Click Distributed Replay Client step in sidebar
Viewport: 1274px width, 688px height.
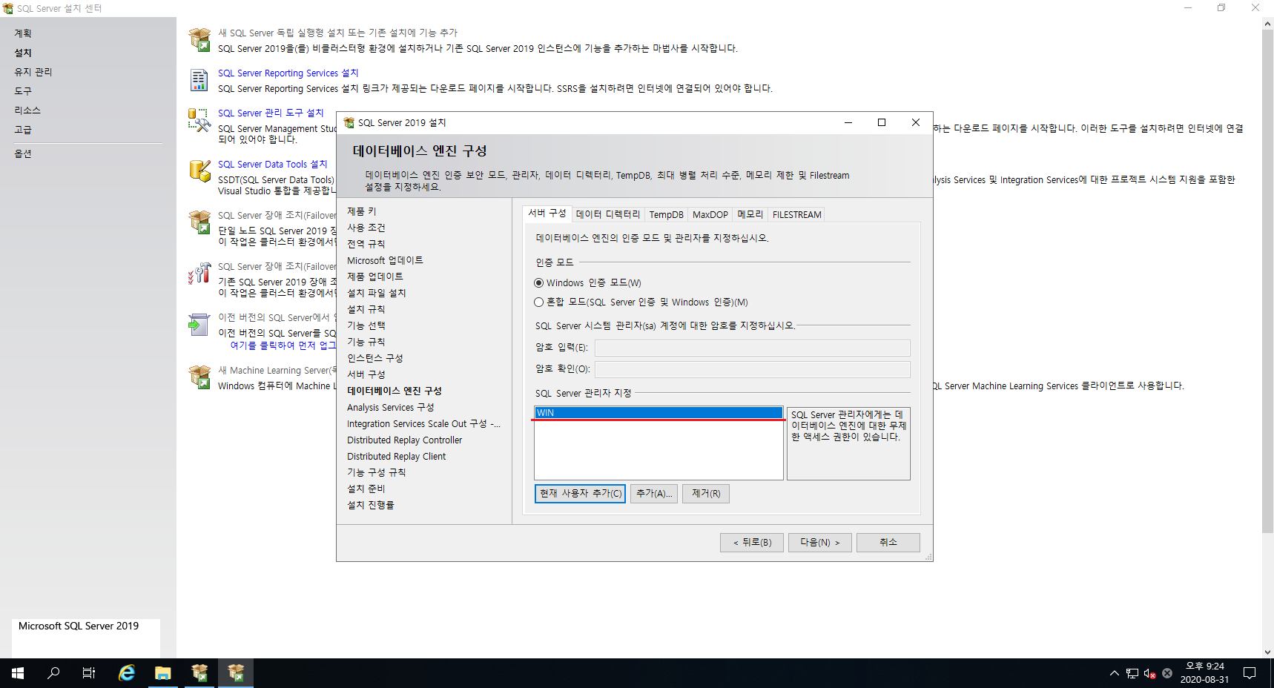397,456
